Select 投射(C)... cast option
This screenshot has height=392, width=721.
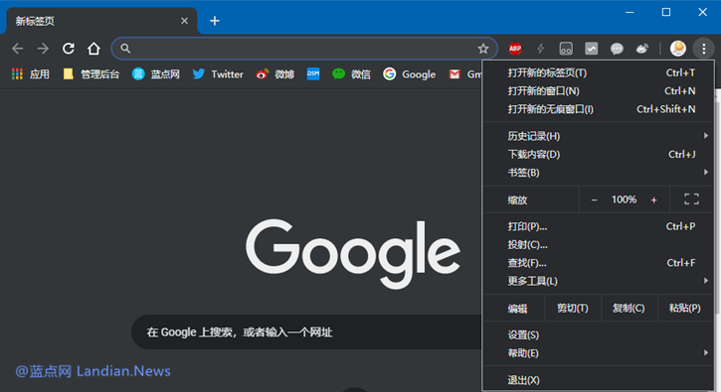click(599, 245)
